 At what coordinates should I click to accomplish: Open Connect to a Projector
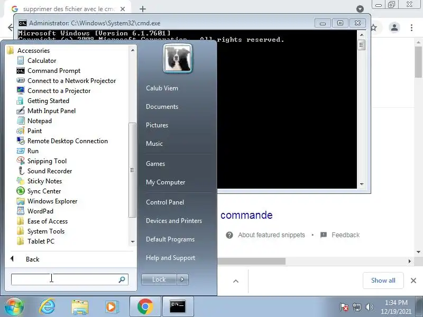click(x=54, y=90)
